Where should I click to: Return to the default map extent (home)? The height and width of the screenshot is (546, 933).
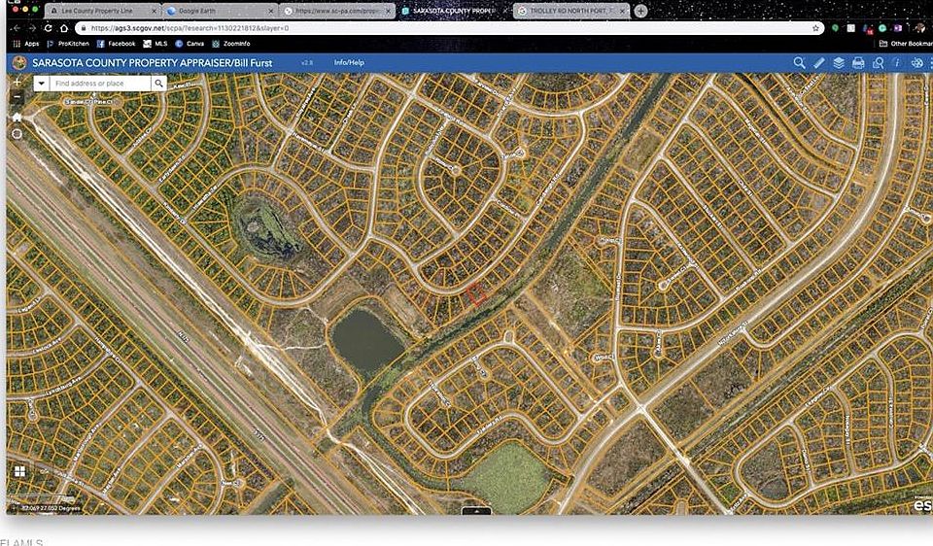[17, 117]
